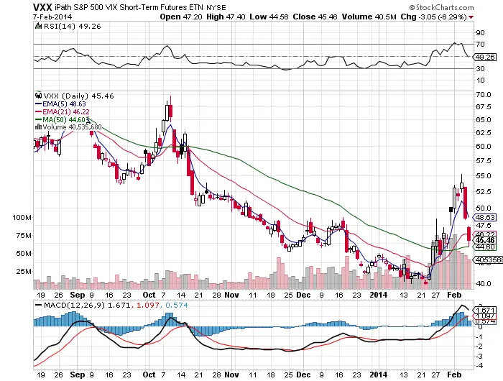Click the VXX (Daily) 45.46 legend label
The image size is (503, 381).
click(x=78, y=96)
